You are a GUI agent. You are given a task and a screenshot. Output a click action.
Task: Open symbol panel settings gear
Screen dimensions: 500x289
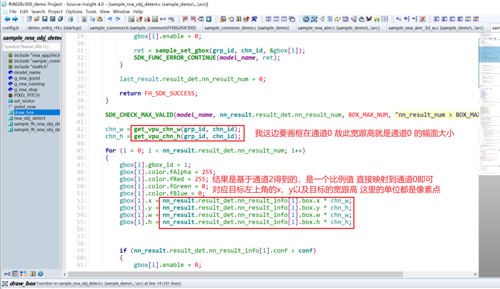coord(40,274)
